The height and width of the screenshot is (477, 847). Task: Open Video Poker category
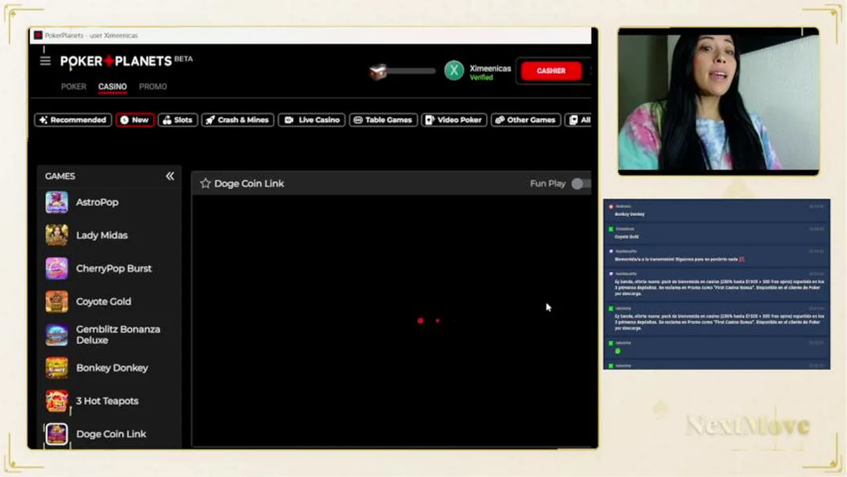click(x=454, y=120)
